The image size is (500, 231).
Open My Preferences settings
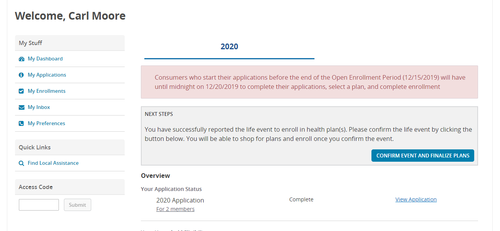click(46, 124)
